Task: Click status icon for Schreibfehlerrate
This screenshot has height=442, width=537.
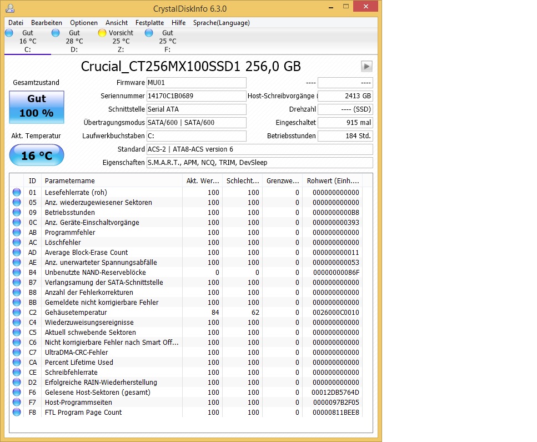Action: (x=17, y=372)
